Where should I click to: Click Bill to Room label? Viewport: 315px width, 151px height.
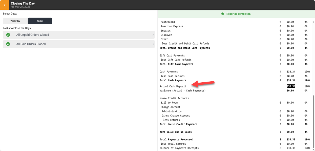point(169,103)
